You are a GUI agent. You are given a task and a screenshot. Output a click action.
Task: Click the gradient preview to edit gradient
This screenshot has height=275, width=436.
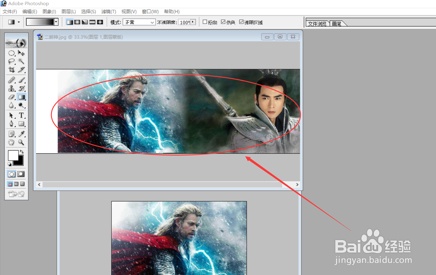pyautogui.click(x=40, y=22)
